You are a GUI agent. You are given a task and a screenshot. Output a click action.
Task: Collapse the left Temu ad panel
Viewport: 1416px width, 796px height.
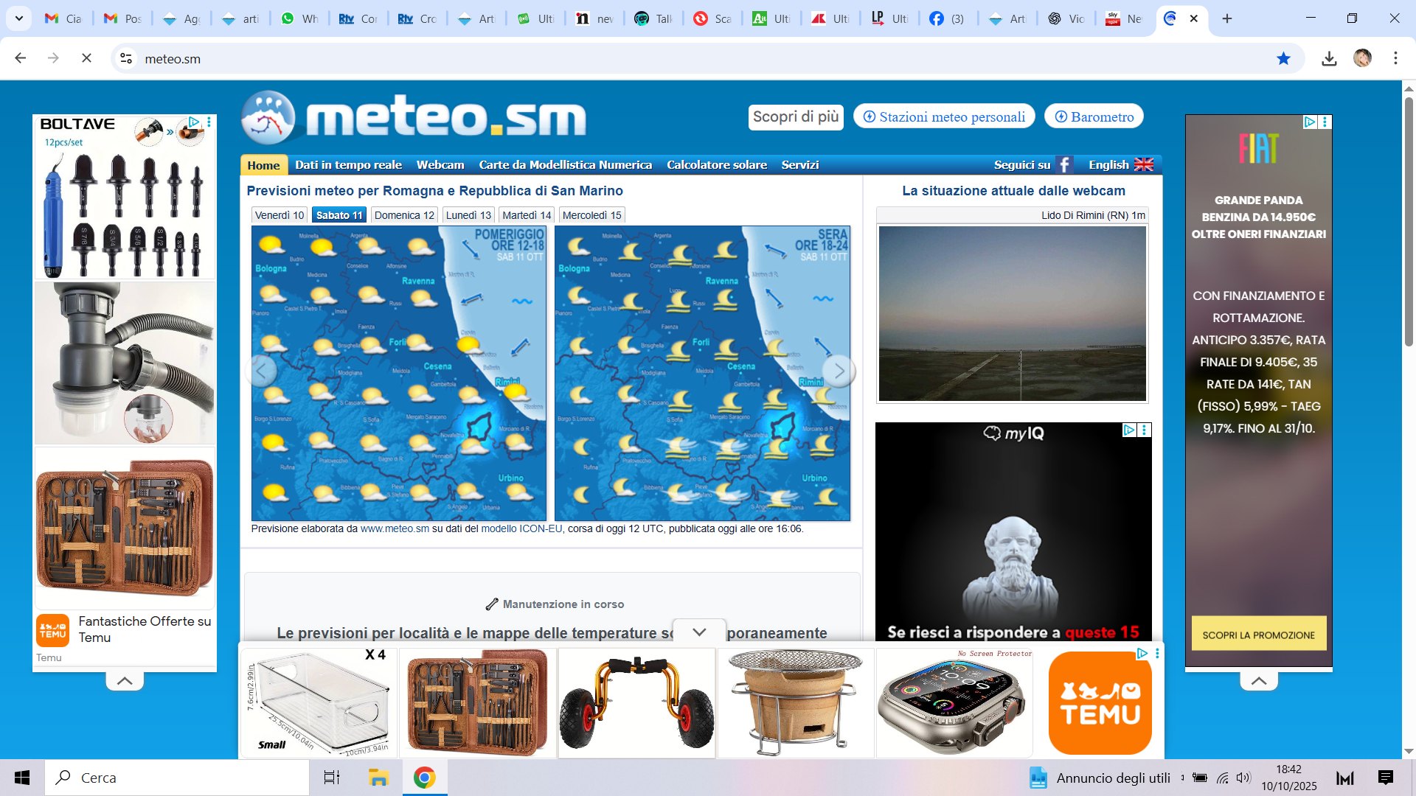point(125,681)
